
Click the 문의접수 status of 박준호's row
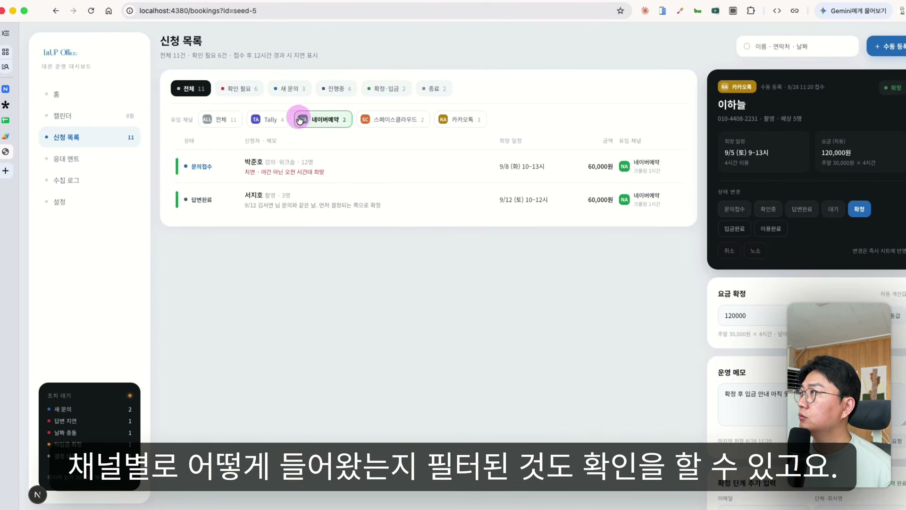click(x=198, y=167)
